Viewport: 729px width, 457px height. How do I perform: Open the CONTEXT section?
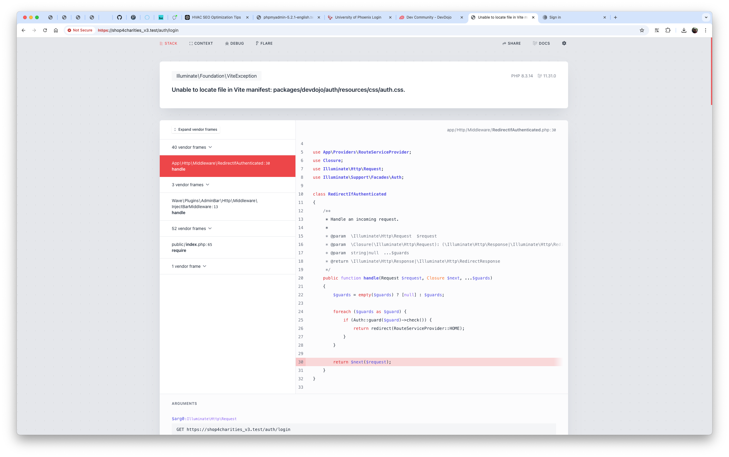[201, 43]
